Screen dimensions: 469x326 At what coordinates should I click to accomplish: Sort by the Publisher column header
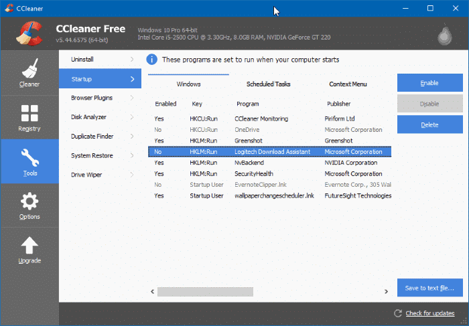point(338,104)
